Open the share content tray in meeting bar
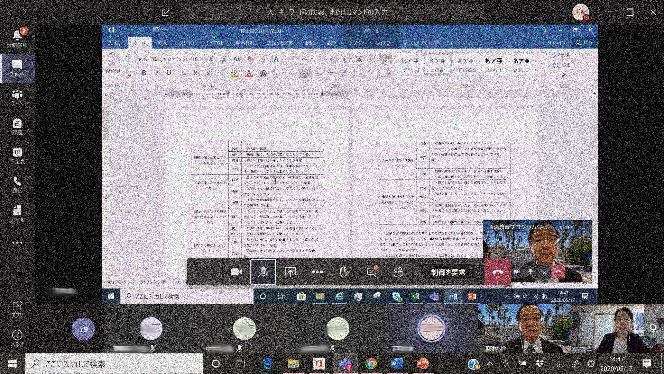Screen dimensions: 664x374 pos(290,272)
